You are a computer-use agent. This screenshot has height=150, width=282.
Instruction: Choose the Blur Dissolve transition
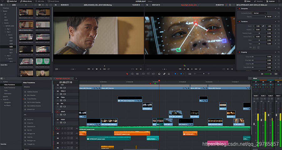(x=31, y=95)
